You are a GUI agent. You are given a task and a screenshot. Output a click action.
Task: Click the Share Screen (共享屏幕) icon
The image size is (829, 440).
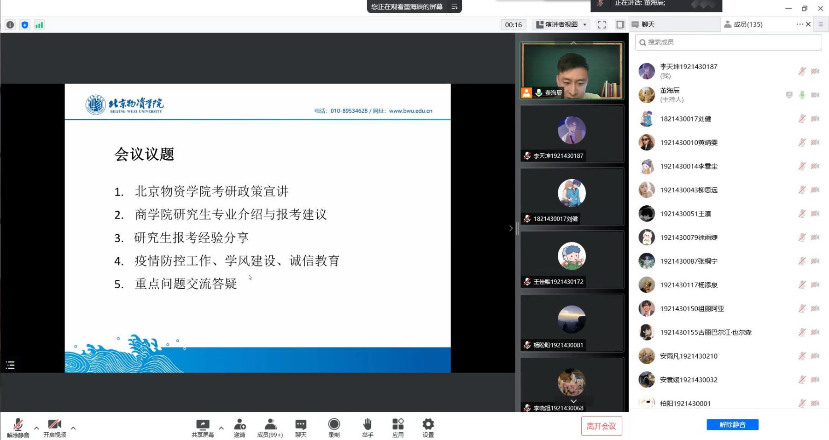tap(203, 425)
